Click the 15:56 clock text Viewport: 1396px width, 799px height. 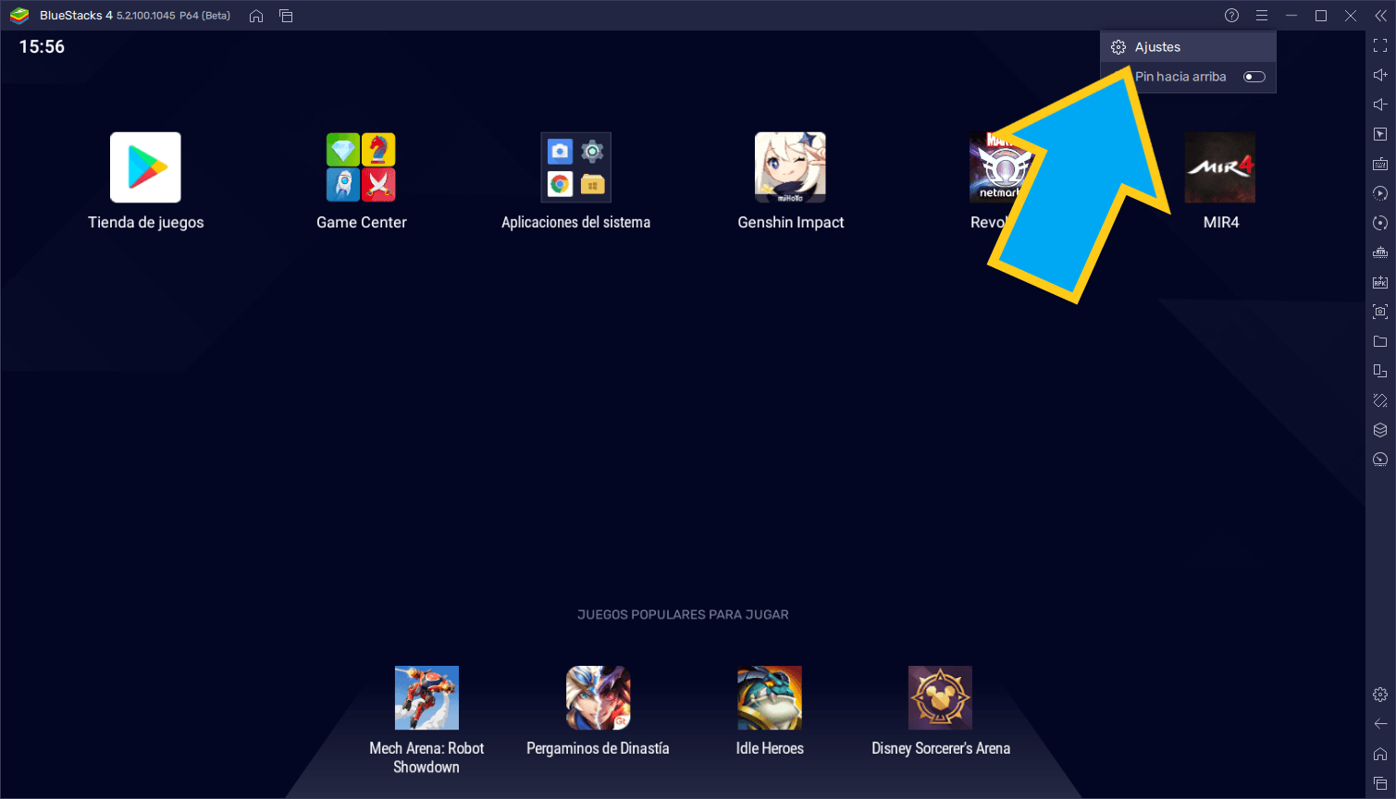click(42, 47)
